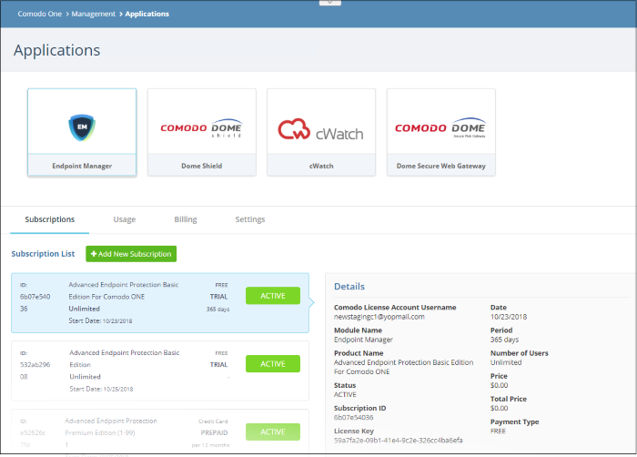Click Module Name value Endpoint Manager

pyautogui.click(x=363, y=340)
